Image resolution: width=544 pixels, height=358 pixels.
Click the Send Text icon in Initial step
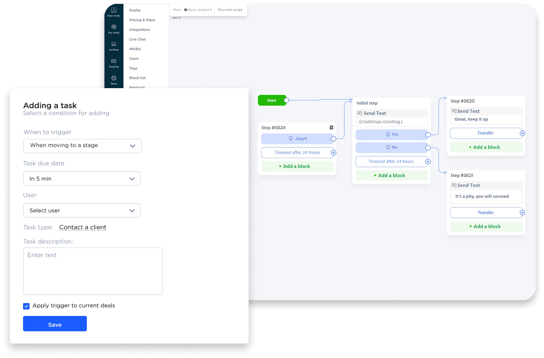[360, 113]
